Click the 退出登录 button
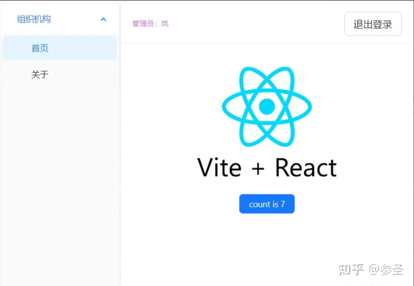 point(373,24)
